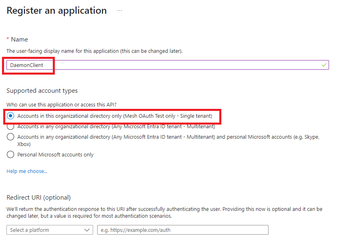Click the Xbox text in third account option
Viewport: 356px width, 252px height.
24,144
